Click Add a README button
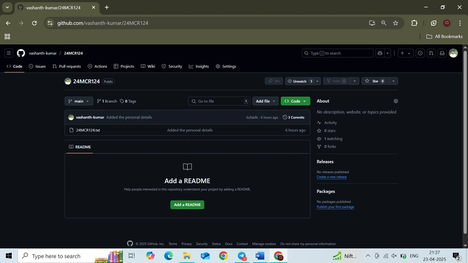 tap(187, 205)
